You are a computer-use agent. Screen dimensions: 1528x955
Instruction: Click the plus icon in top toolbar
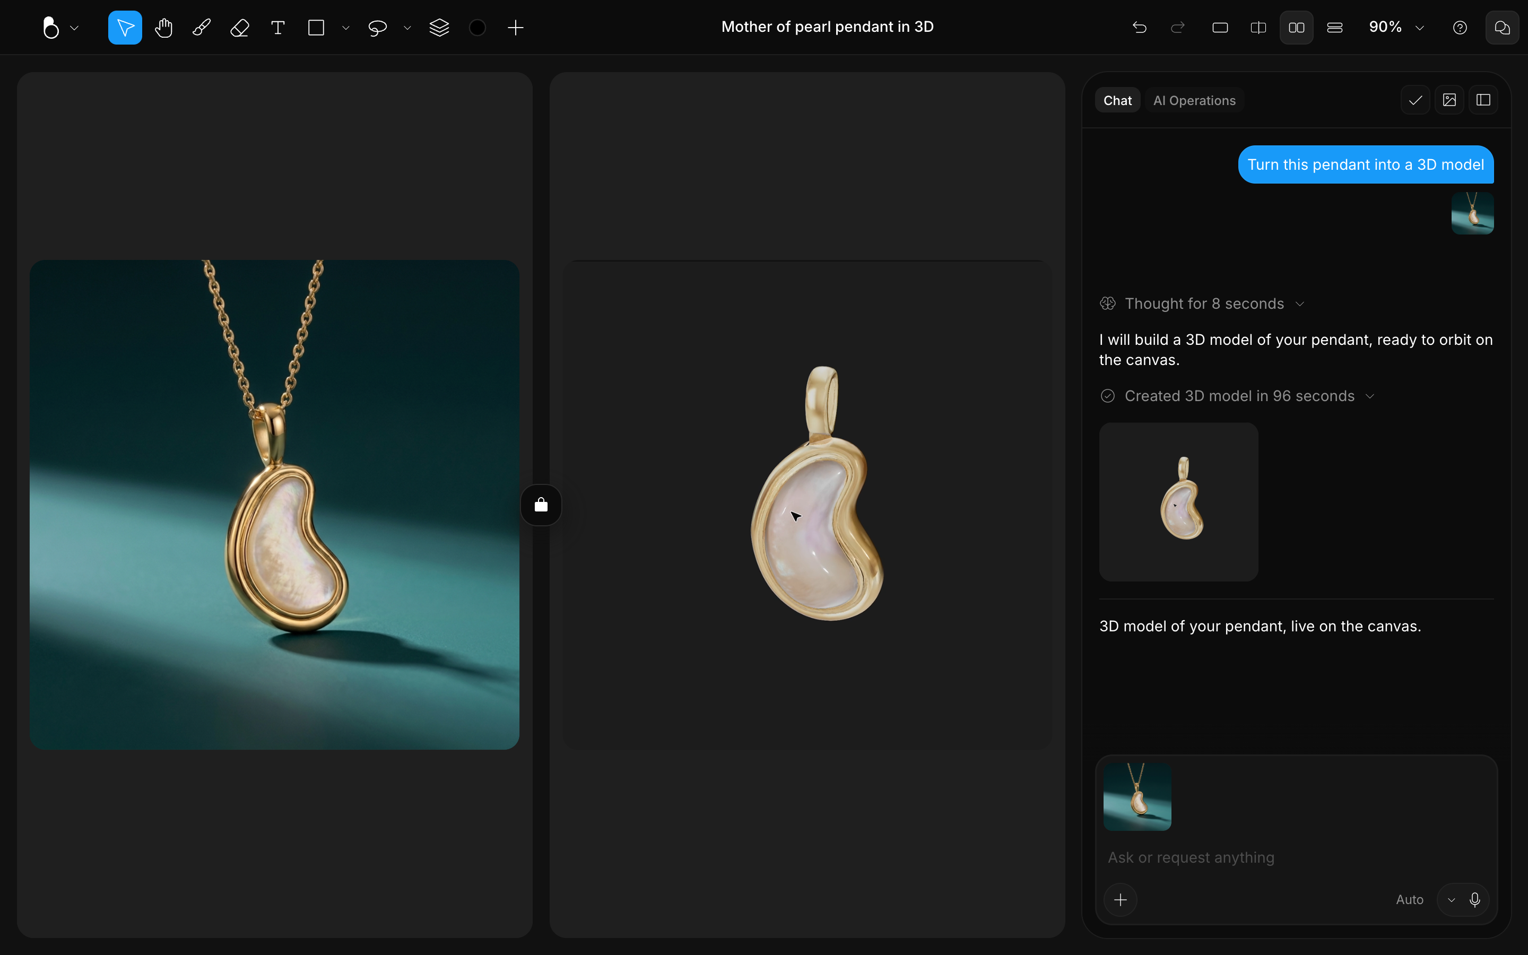(x=515, y=27)
